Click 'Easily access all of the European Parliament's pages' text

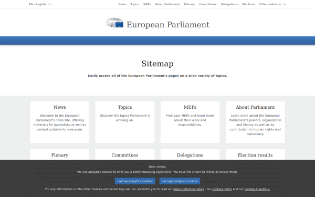(157, 76)
